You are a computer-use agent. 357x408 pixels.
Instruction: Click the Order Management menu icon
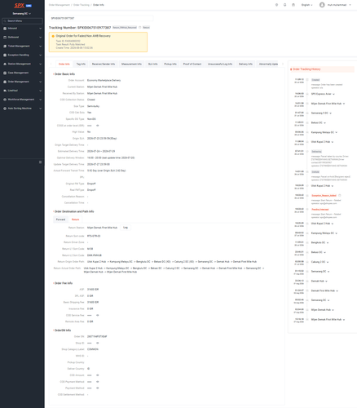click(x=5, y=82)
